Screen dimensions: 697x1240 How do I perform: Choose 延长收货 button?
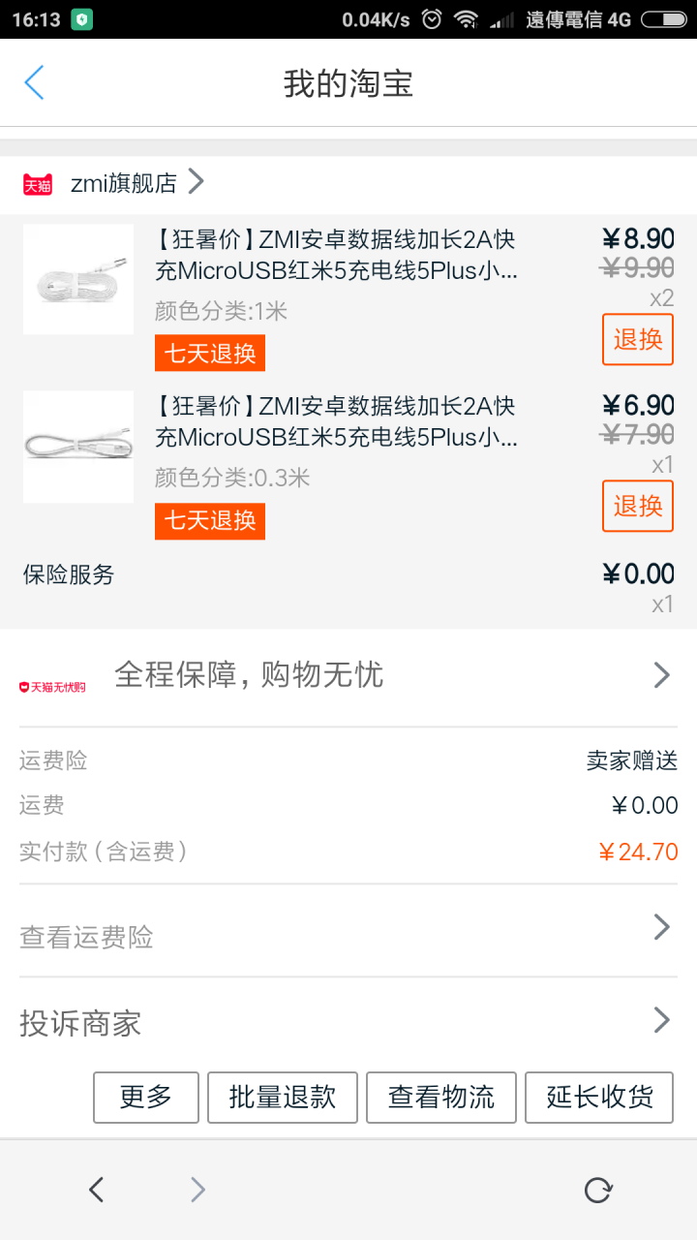point(599,1097)
